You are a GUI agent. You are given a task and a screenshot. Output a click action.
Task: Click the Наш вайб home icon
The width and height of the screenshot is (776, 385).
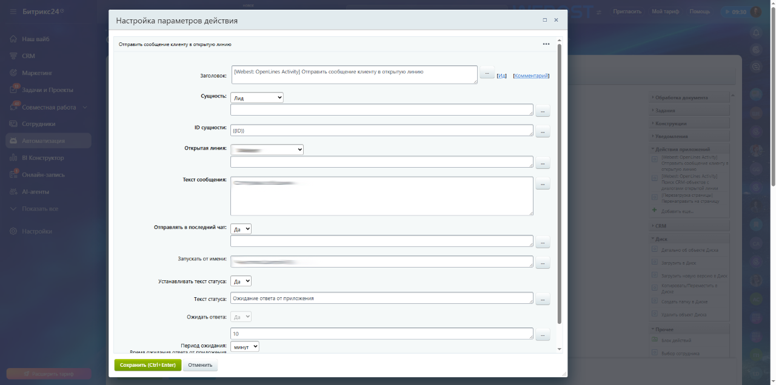pyautogui.click(x=14, y=39)
